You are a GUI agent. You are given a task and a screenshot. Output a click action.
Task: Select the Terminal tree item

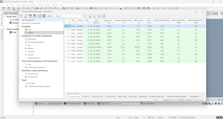(31, 52)
